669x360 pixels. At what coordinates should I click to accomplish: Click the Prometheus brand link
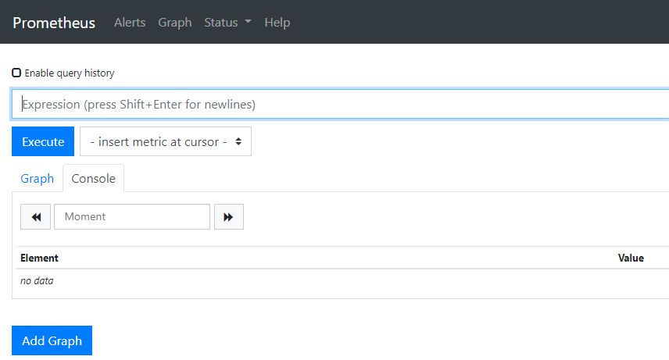point(54,23)
